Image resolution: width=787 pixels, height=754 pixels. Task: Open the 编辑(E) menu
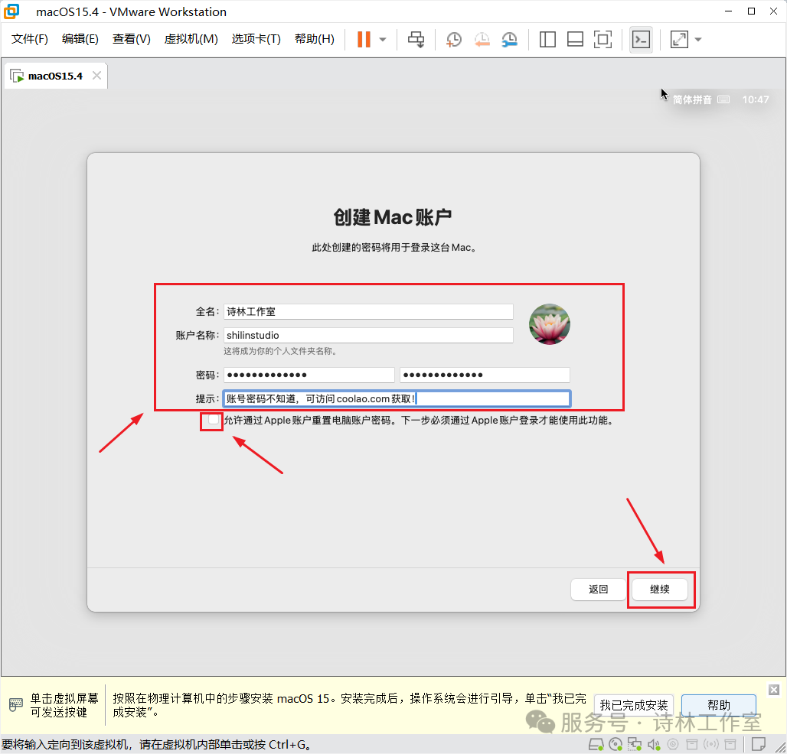pyautogui.click(x=80, y=38)
